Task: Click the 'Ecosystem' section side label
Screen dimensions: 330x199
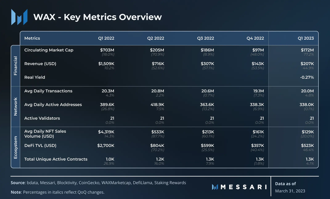Action: (x=15, y=147)
